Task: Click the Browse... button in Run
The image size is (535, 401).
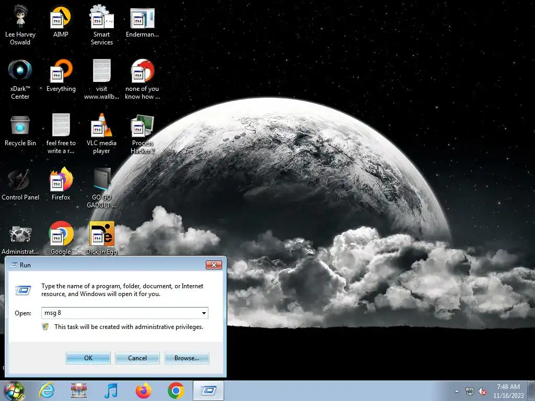Action: pyautogui.click(x=187, y=358)
